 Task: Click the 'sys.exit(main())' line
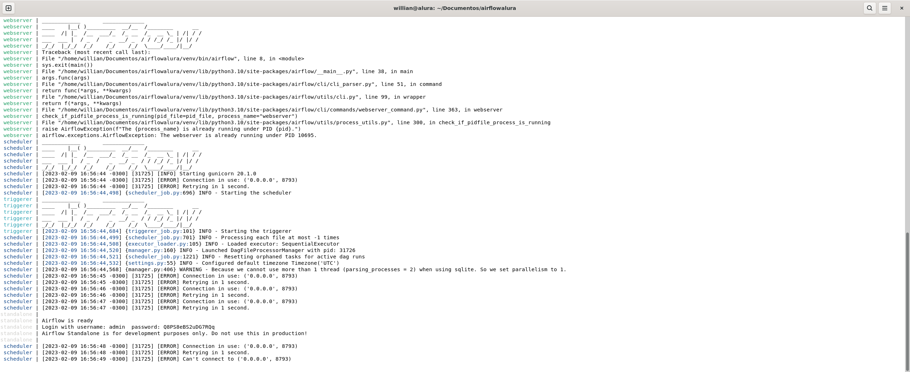point(68,65)
